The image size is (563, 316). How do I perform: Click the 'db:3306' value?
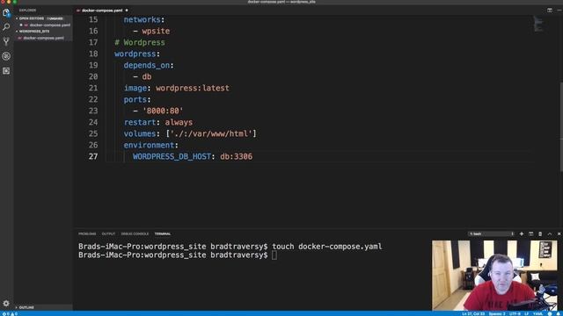point(237,156)
